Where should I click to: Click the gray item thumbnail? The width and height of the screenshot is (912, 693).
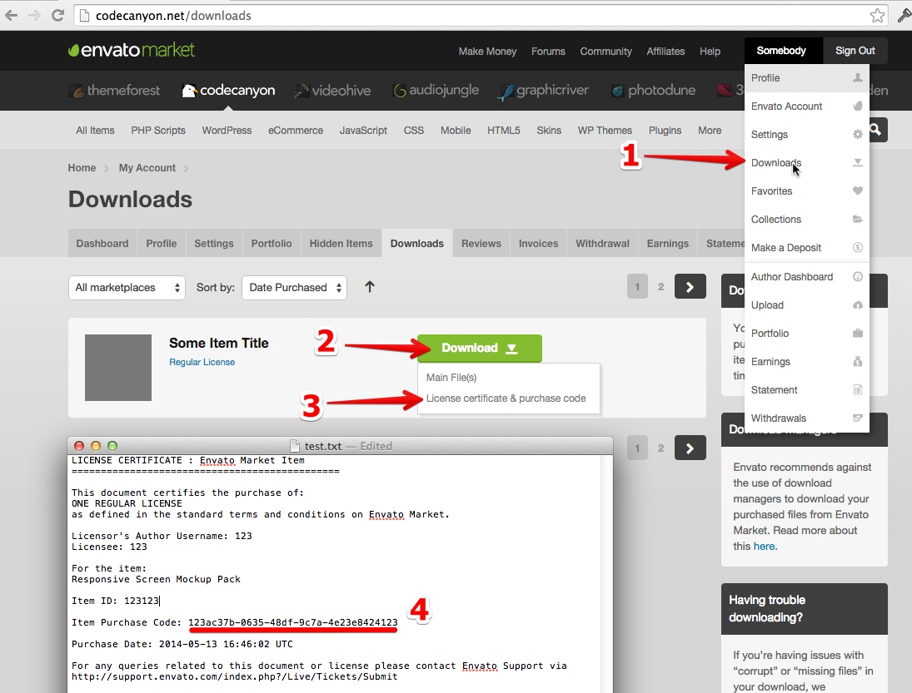coord(118,367)
